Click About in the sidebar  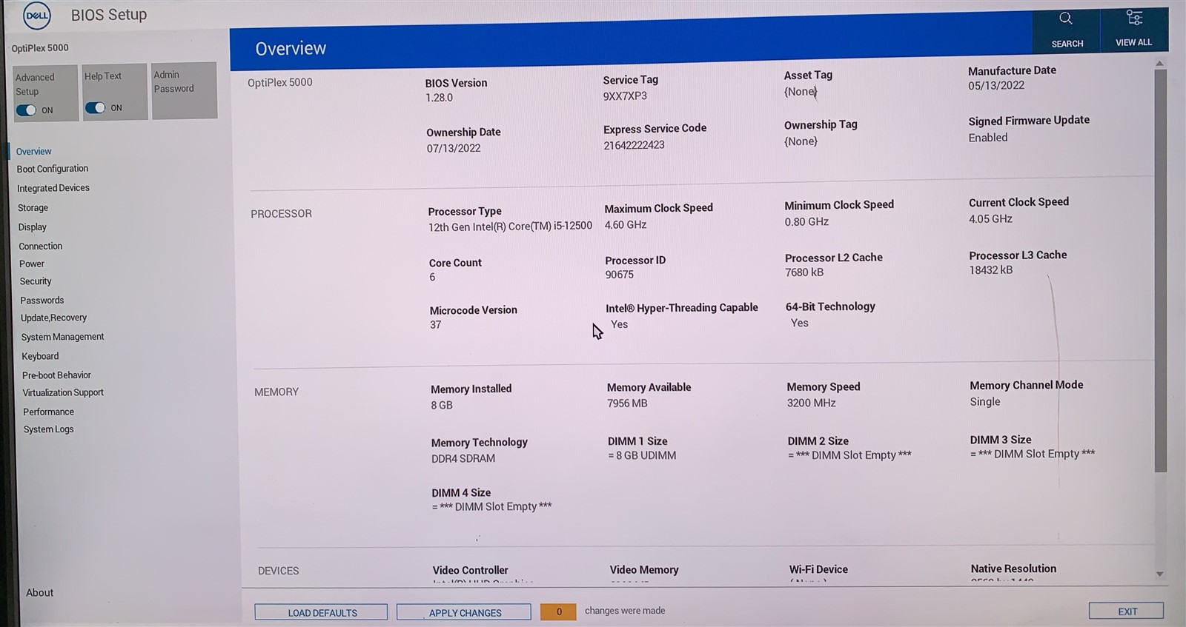(40, 593)
